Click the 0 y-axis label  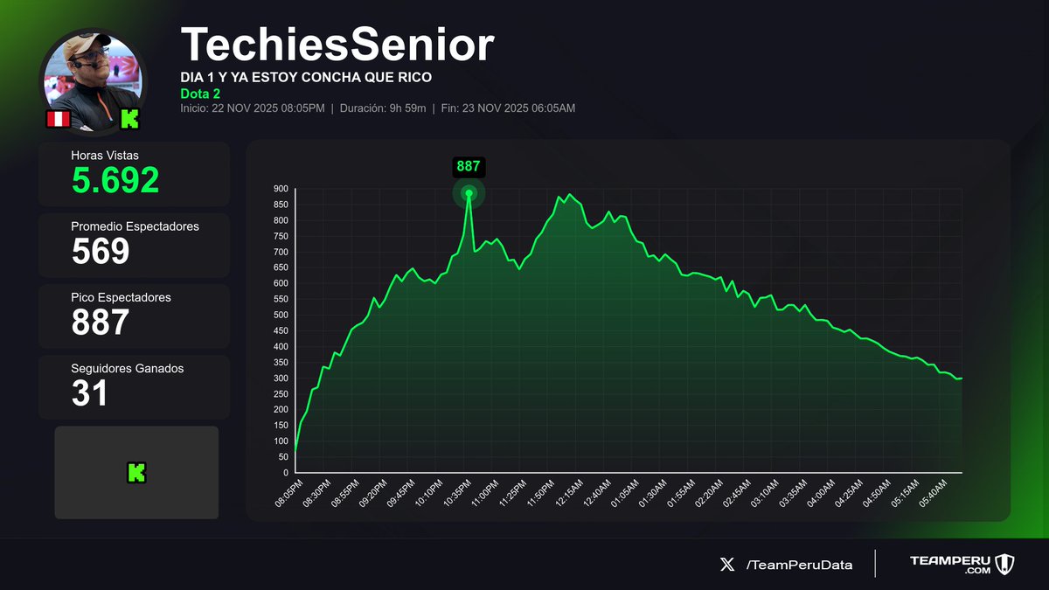[285, 473]
